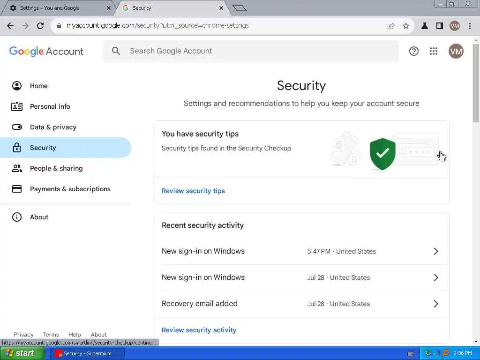The image size is (480, 360).
Task: Click the You have security tips heading
Action: click(200, 134)
